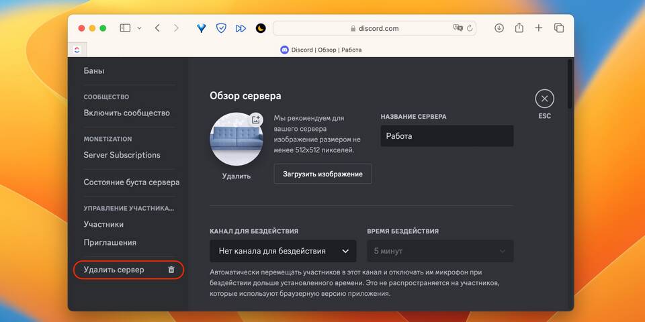Click the MONETIZATION section label
This screenshot has width=645, height=322.
(107, 139)
